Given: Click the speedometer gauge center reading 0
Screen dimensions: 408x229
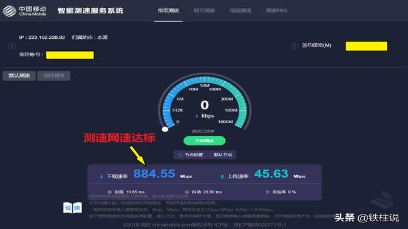Looking at the screenshot, I should coord(205,105).
